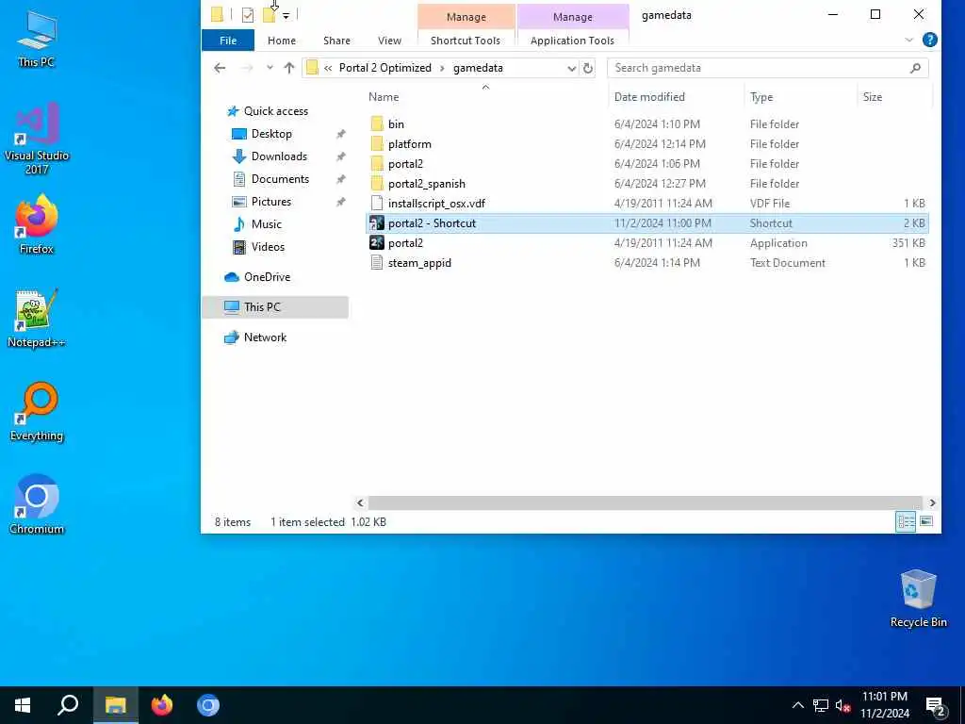This screenshot has width=965, height=724.
Task: Open Everything search desktop shortcut
Action: coord(37,411)
